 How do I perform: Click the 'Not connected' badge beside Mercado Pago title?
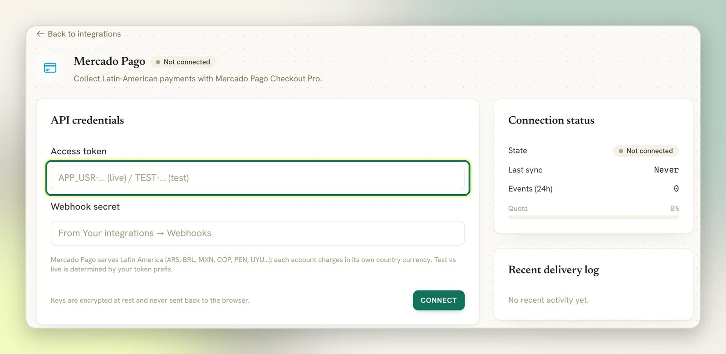tap(183, 62)
